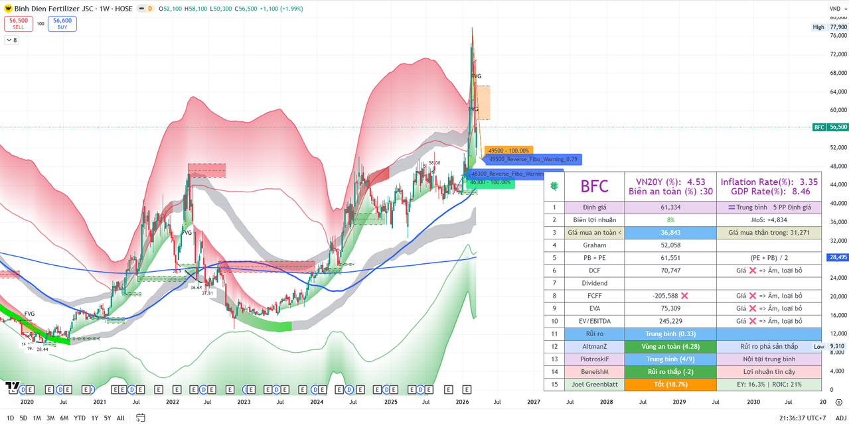The width and height of the screenshot is (849, 425).
Task: Select the All time range
Action: pyautogui.click(x=120, y=418)
